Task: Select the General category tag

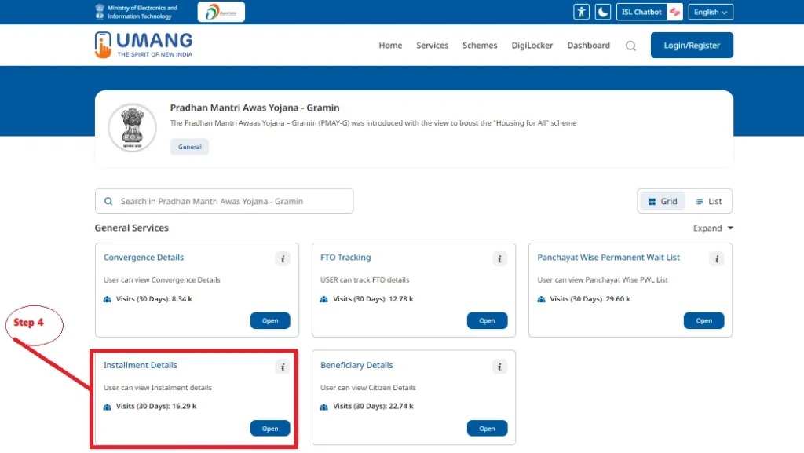Action: click(189, 147)
